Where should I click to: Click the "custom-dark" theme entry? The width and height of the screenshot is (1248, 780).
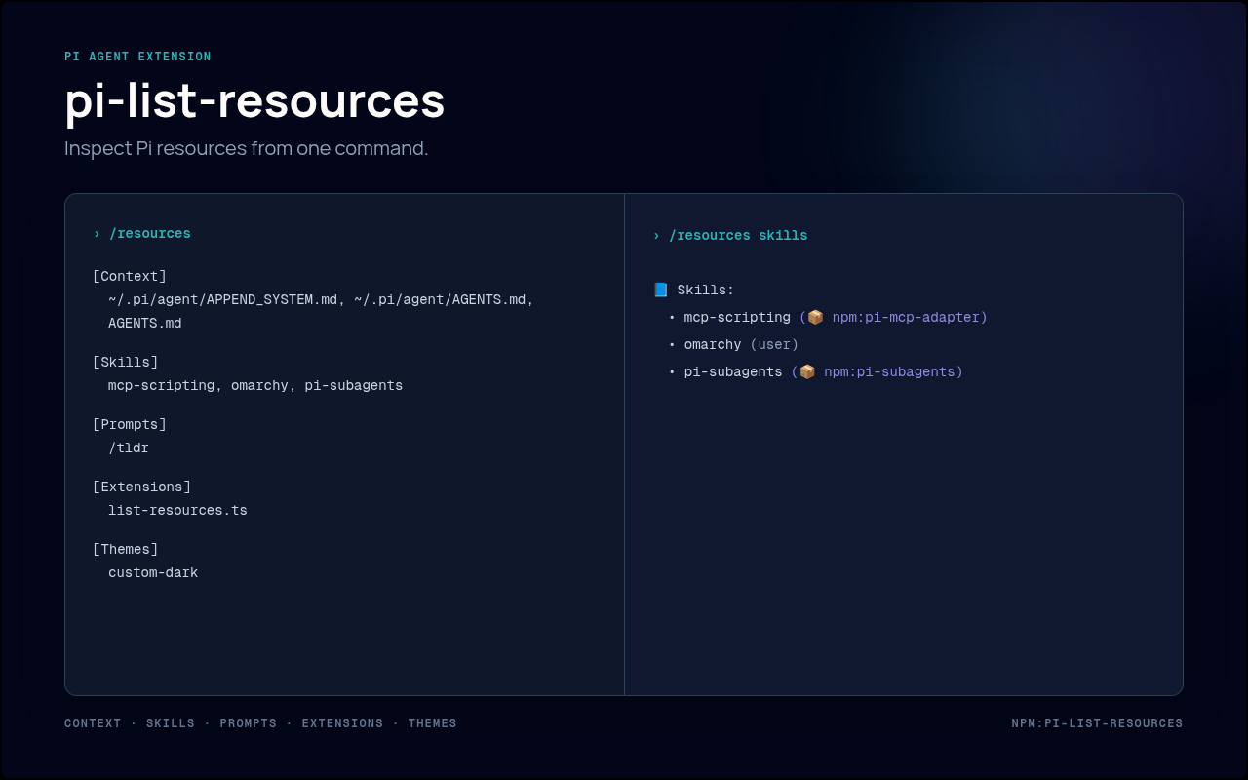click(153, 573)
